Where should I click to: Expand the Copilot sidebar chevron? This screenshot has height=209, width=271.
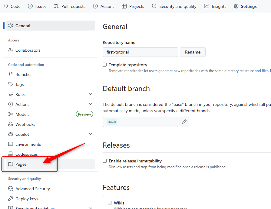91,134
